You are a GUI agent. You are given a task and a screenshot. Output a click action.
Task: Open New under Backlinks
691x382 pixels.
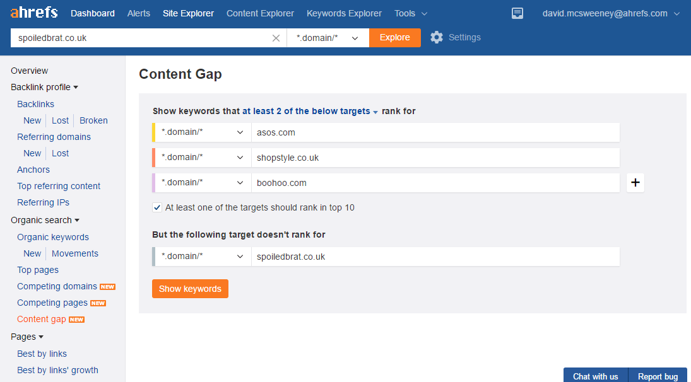[32, 120]
